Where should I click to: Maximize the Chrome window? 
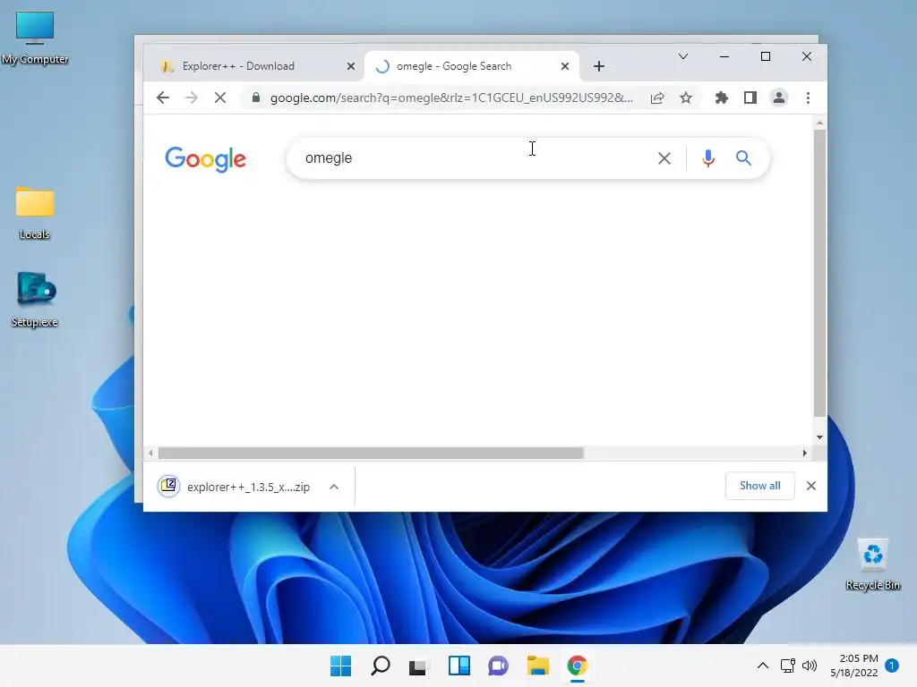click(x=766, y=56)
